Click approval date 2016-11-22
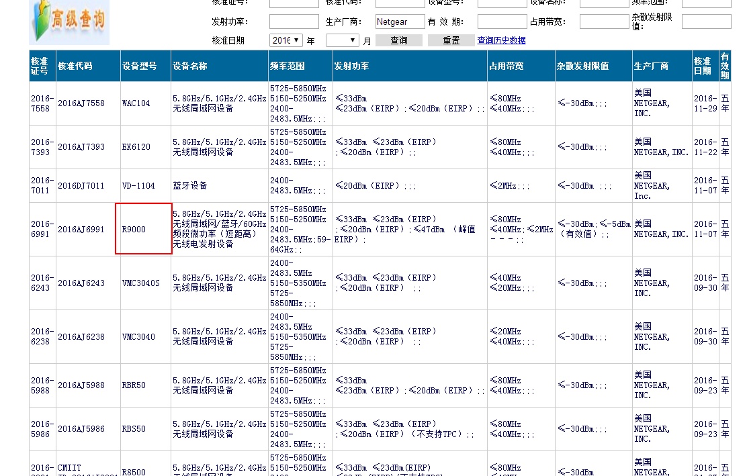 coord(705,147)
